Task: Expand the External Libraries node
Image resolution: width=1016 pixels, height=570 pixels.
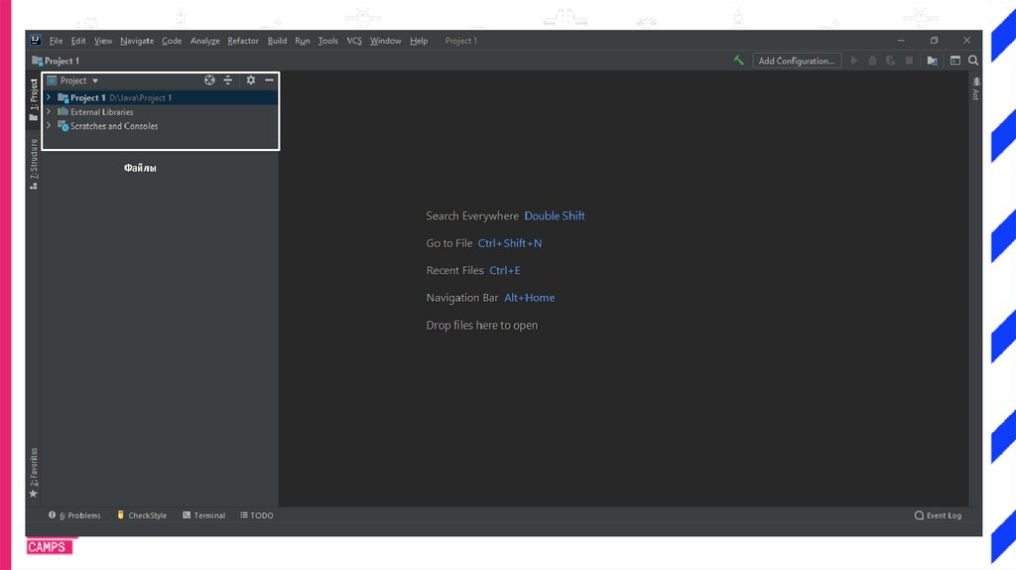Action: click(x=48, y=112)
